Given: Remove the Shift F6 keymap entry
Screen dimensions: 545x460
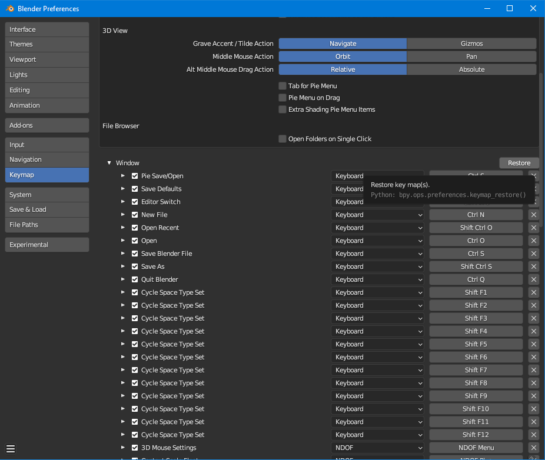Looking at the screenshot, I should pyautogui.click(x=534, y=357).
